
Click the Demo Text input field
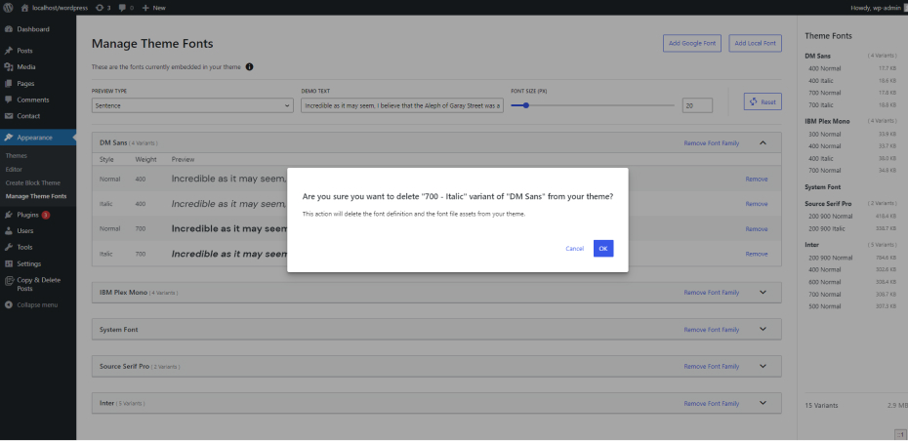(x=402, y=106)
